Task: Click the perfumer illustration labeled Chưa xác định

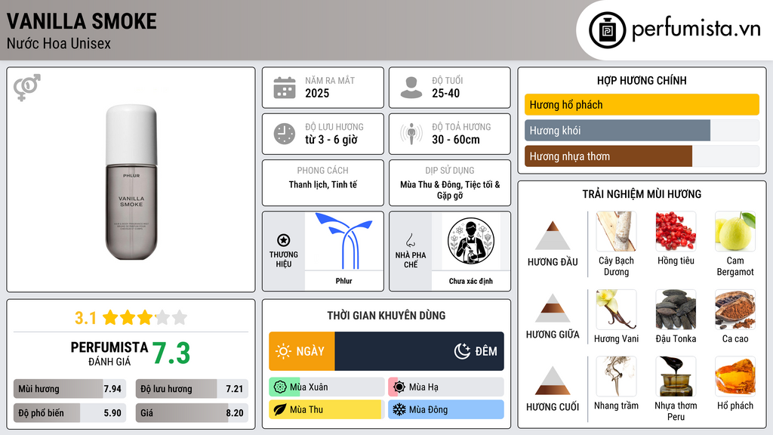Action: tap(471, 241)
